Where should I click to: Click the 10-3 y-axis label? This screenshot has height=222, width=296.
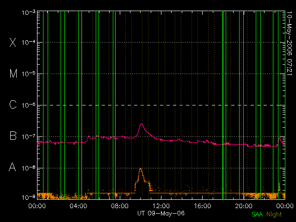(x=29, y=12)
